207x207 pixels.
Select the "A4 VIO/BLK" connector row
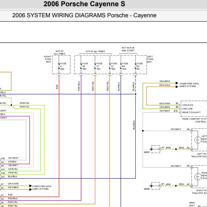click(9, 162)
